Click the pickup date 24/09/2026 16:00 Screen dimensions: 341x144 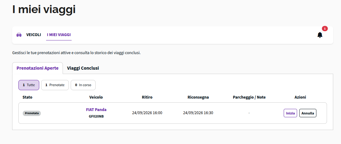(147, 113)
